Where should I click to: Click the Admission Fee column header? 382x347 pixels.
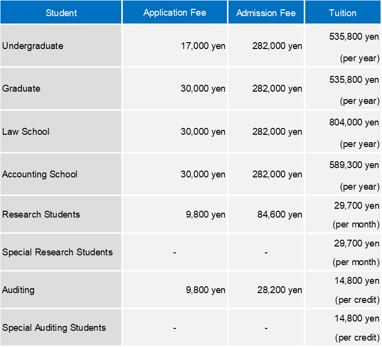click(266, 13)
